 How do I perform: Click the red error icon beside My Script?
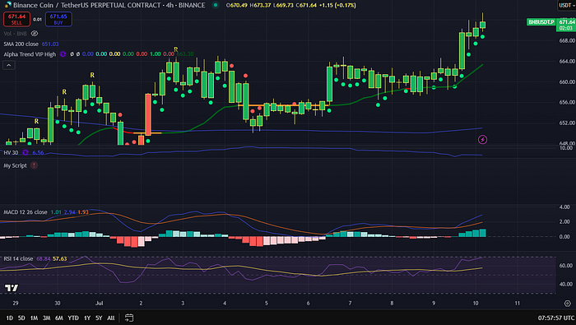[x=34, y=165]
